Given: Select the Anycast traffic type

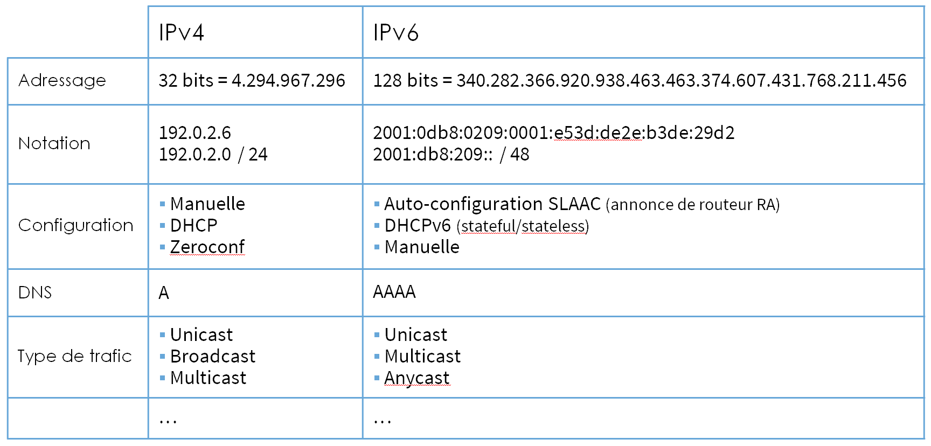Looking at the screenshot, I should tap(417, 378).
